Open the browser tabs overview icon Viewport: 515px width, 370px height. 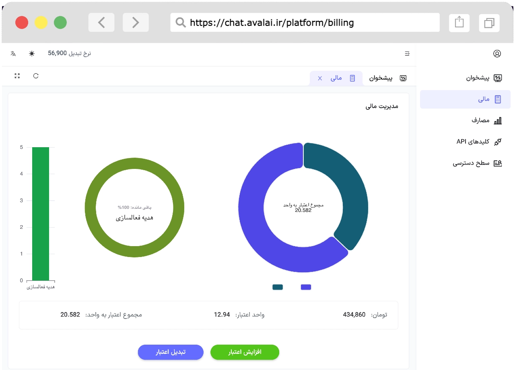coord(489,23)
